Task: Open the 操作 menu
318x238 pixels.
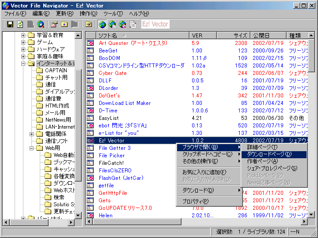Action: (88, 14)
